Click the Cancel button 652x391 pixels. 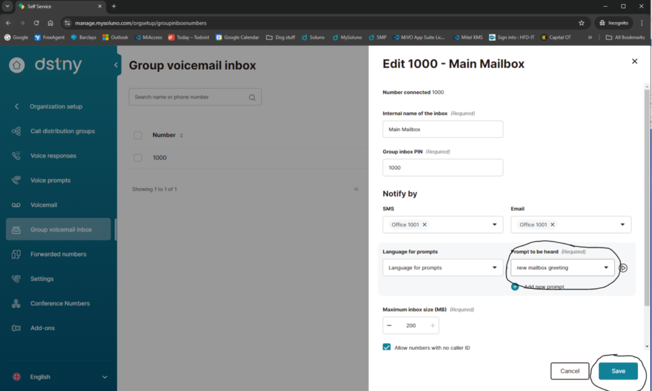[x=570, y=371]
